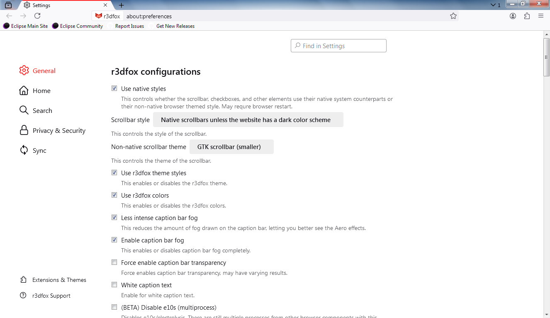Screen dimensions: 550x318
Task: Open the hamburger application menu
Action: [x=541, y=16]
